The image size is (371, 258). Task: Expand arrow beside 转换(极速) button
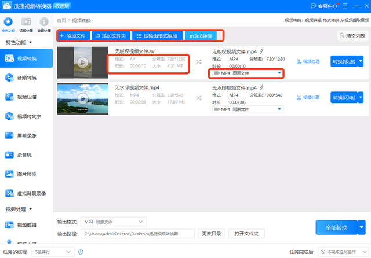[361, 62]
